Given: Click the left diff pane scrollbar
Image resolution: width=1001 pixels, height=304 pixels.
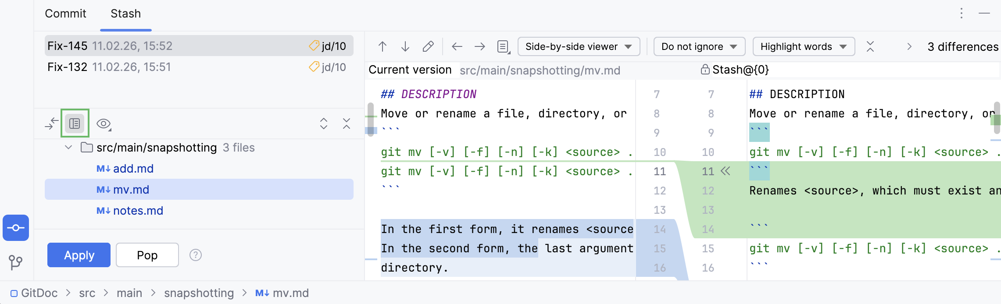Looking at the screenshot, I should click(x=371, y=119).
